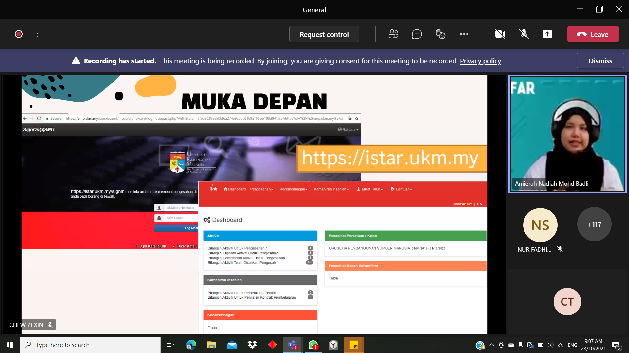Open the More actions ellipsis menu
Screen dimensions: 629x353
pyautogui.click(x=464, y=34)
